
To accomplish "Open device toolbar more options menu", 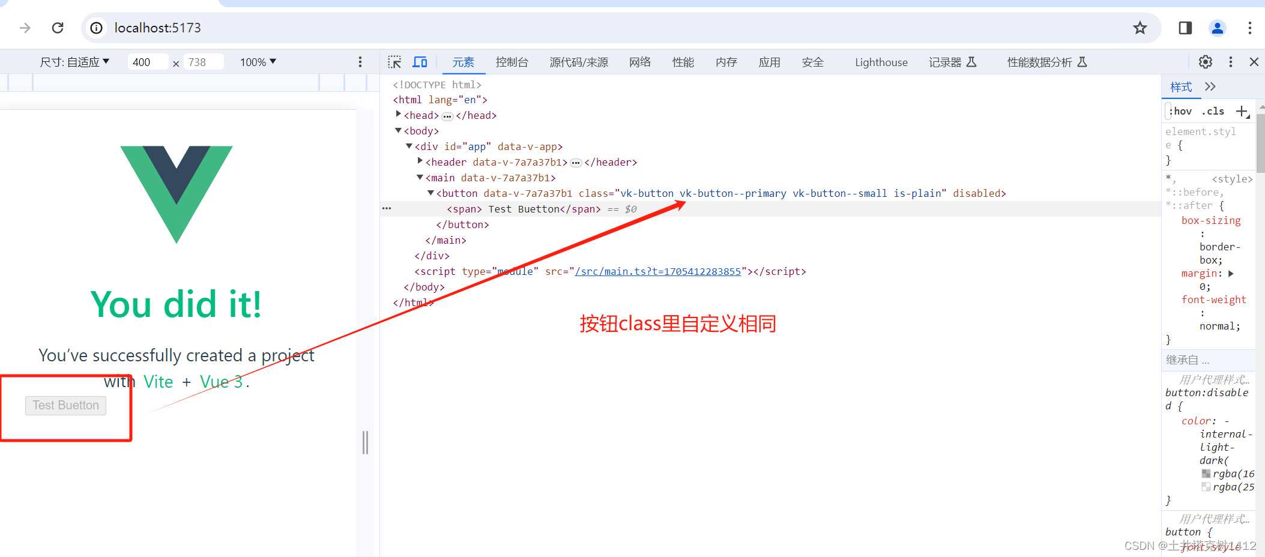I will click(x=360, y=62).
